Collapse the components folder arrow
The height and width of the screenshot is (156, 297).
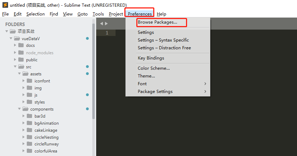click(x=19, y=109)
